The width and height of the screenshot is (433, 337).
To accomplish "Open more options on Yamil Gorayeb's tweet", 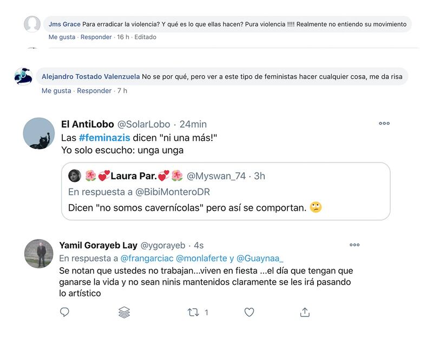I will tap(355, 245).
